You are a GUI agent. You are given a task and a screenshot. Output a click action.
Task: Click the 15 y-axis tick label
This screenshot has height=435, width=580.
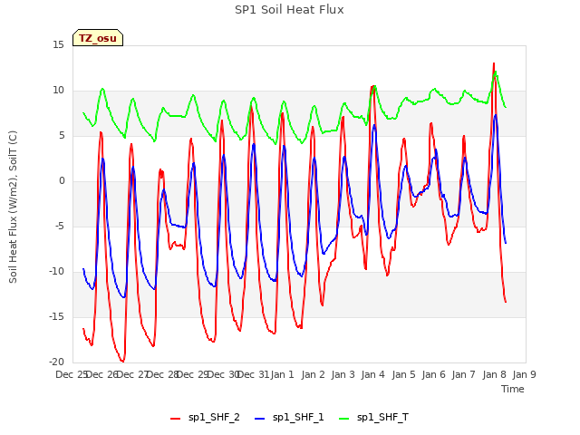pyautogui.click(x=58, y=45)
